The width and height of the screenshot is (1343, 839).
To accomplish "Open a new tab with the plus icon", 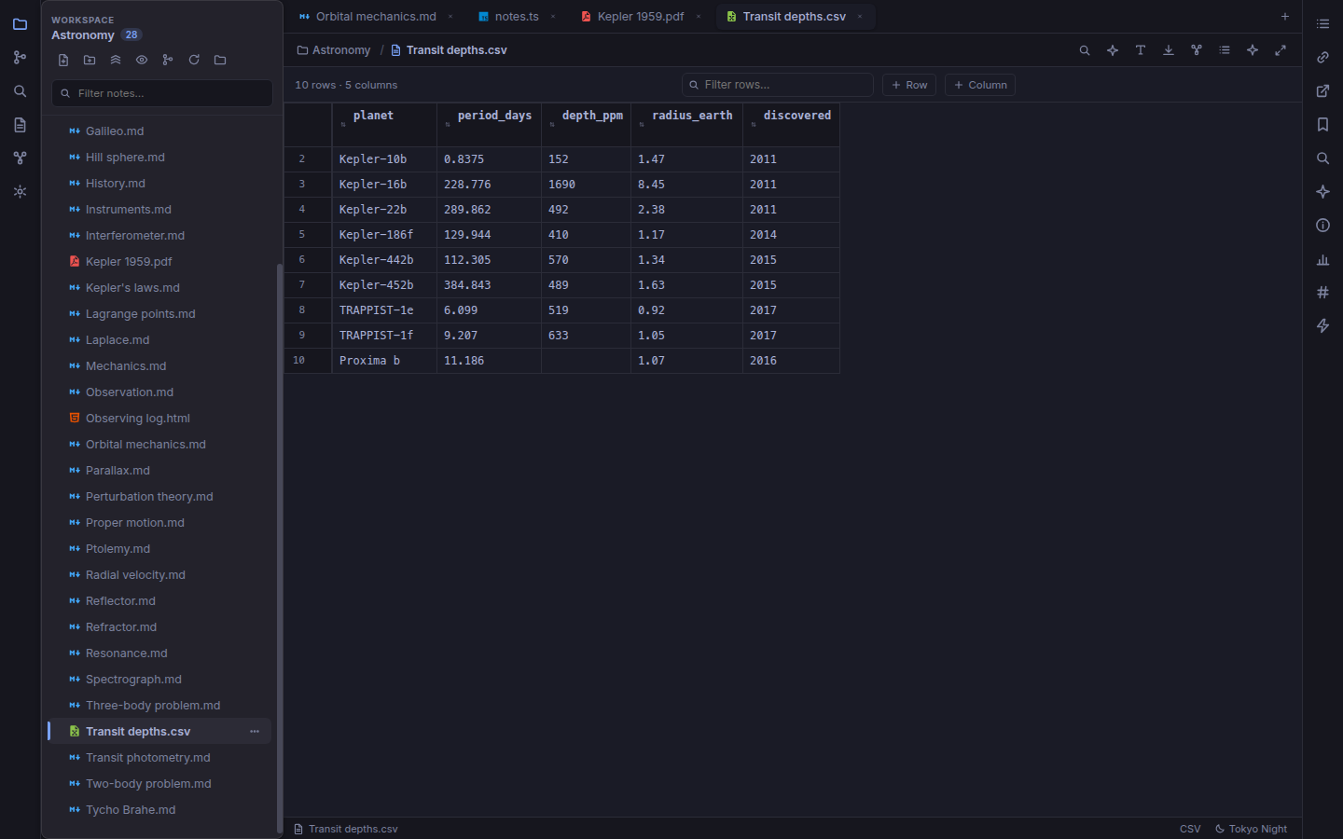I will [1285, 17].
